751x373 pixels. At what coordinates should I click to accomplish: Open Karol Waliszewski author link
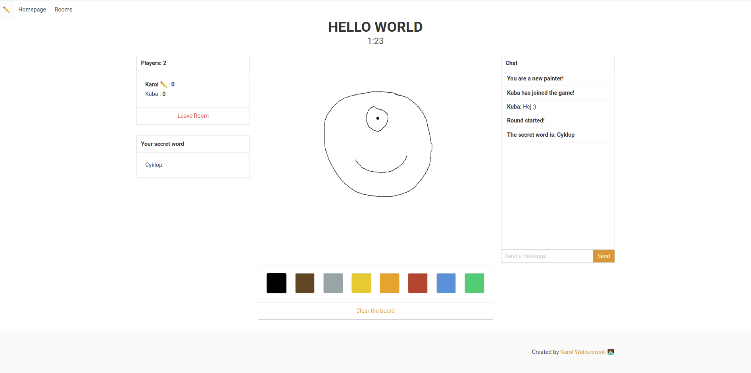583,352
